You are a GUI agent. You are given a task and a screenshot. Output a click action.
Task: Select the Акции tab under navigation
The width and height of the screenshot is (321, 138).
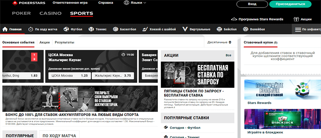tap(45, 42)
